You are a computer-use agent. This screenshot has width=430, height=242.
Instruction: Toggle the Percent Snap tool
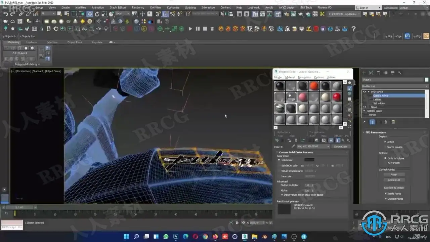(x=173, y=14)
